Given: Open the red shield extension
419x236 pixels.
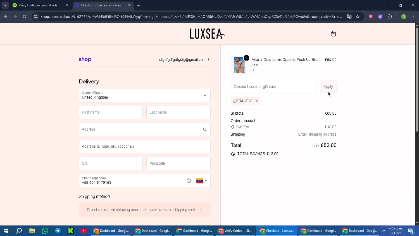Looking at the screenshot, I should pos(371,17).
